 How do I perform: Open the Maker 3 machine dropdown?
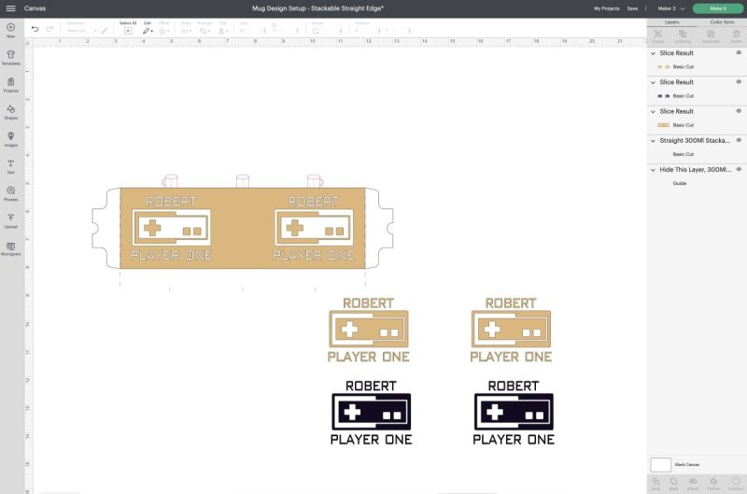pyautogui.click(x=671, y=8)
